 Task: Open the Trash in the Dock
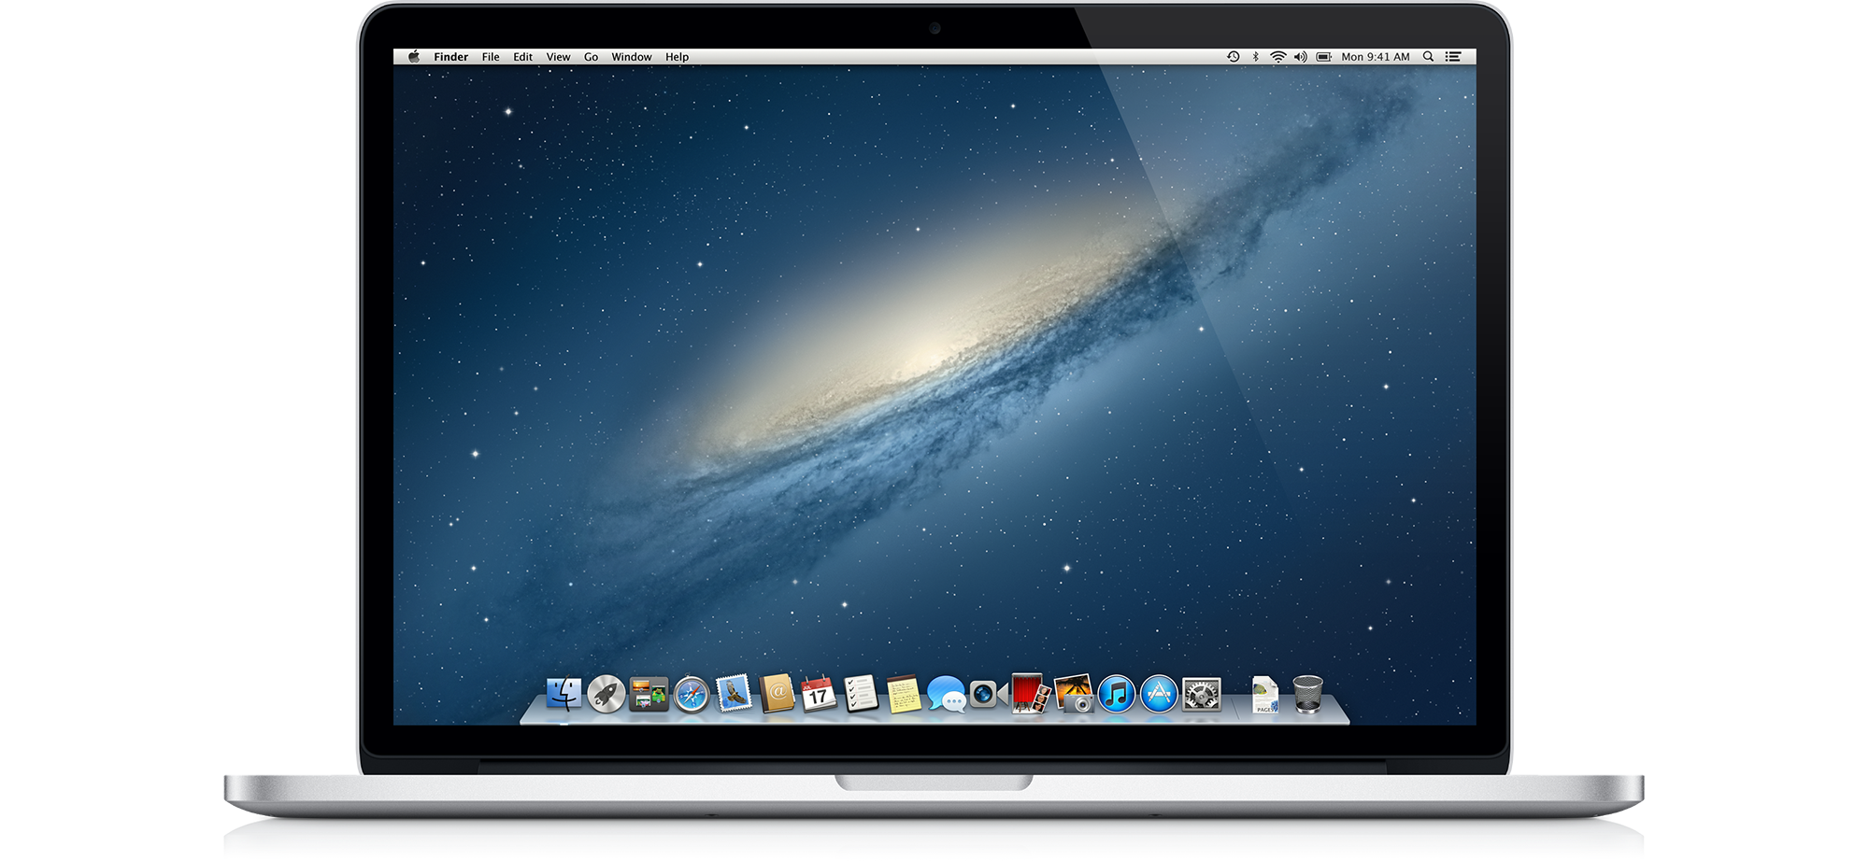tap(1308, 695)
